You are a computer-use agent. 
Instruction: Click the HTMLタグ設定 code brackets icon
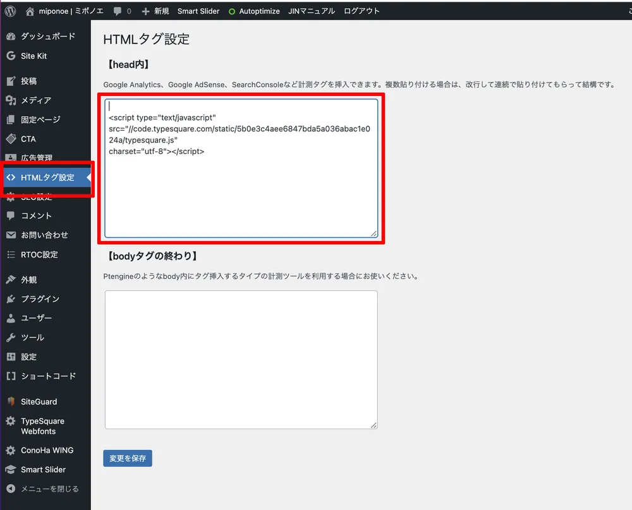[x=11, y=177]
